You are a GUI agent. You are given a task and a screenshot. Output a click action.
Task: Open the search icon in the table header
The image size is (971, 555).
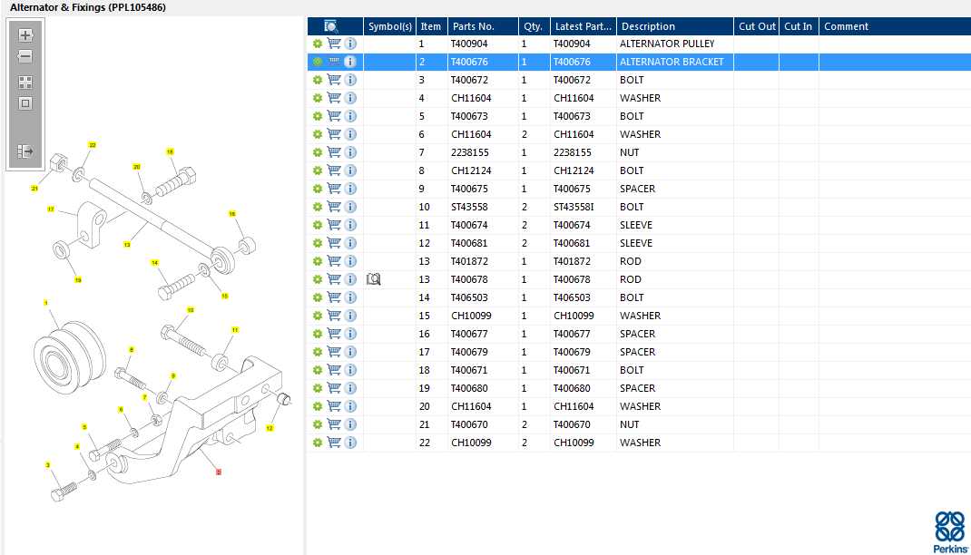click(x=330, y=26)
